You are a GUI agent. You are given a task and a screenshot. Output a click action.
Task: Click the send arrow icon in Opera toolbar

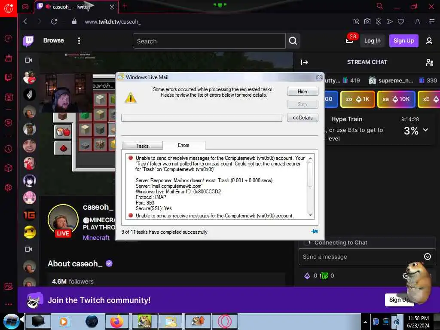point(390,21)
